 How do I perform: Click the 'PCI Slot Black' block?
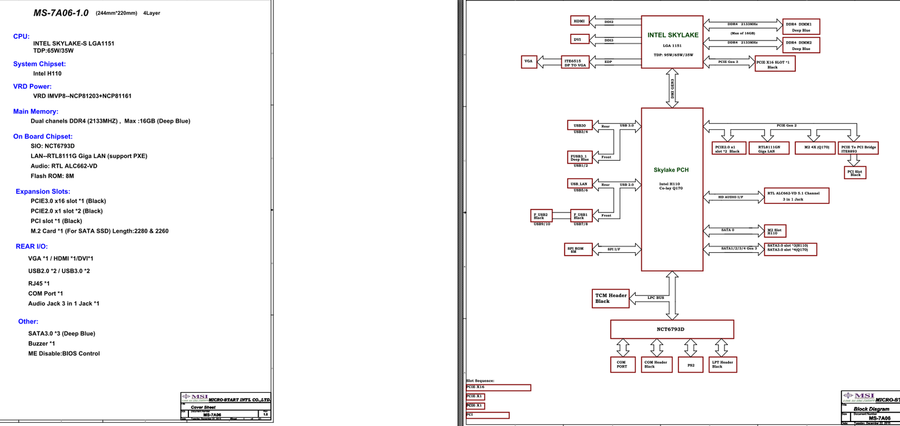855,173
